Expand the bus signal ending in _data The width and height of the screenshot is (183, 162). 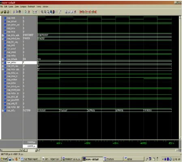[3, 39]
